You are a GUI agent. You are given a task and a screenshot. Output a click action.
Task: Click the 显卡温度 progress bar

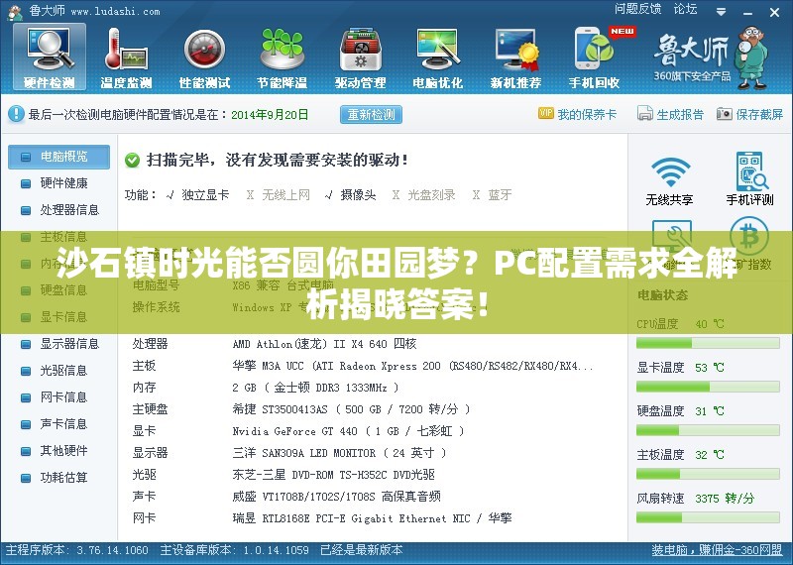(x=708, y=387)
